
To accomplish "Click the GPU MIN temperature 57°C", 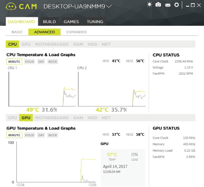I will click(x=116, y=134).
